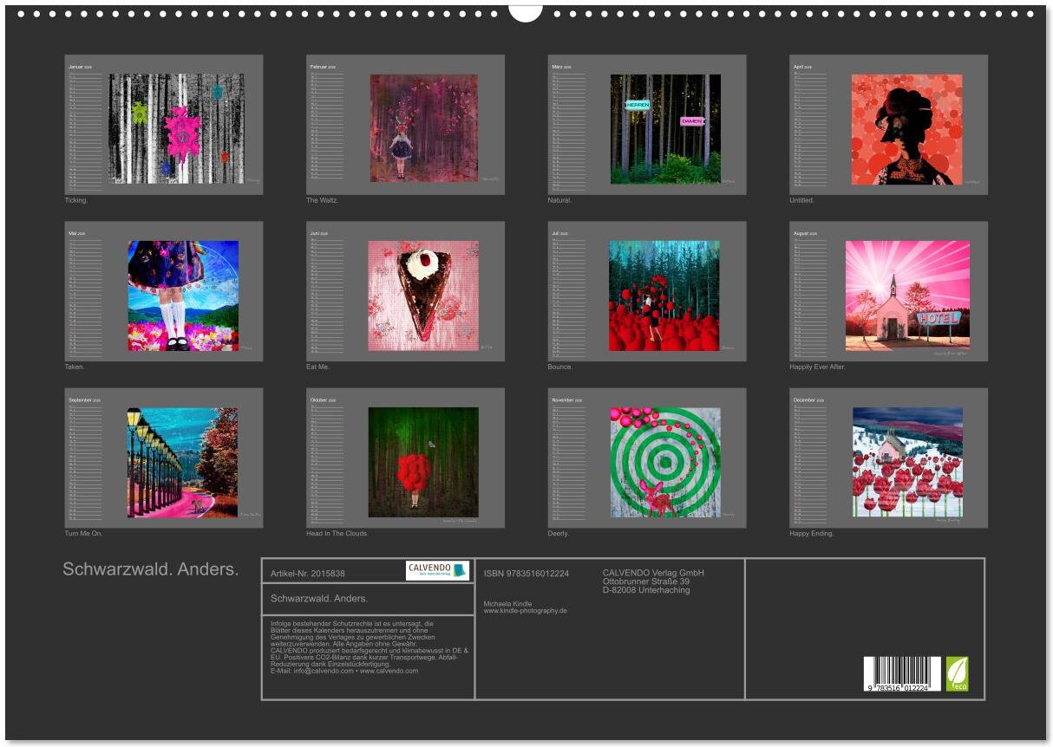Click author name 'Michaela Kindle'

point(507,603)
